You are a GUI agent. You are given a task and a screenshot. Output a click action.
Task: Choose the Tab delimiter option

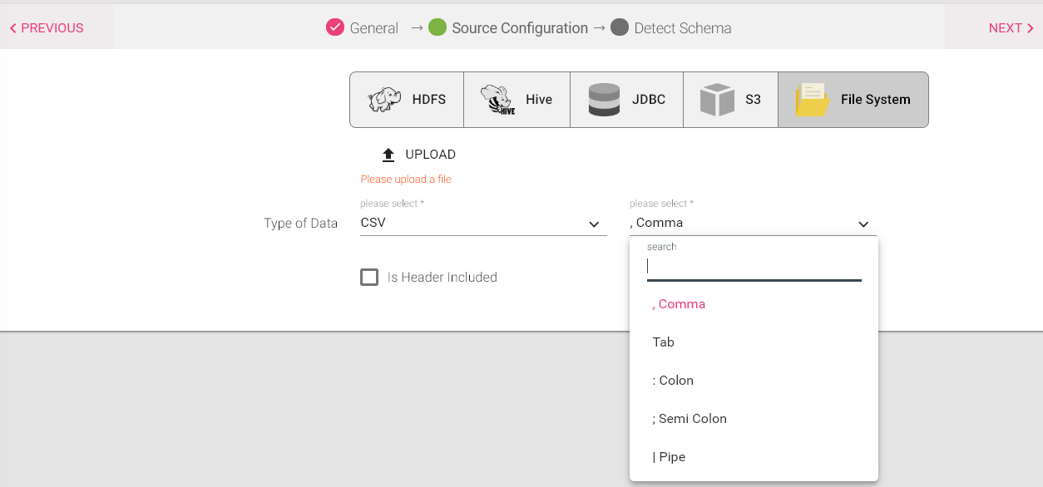point(664,342)
